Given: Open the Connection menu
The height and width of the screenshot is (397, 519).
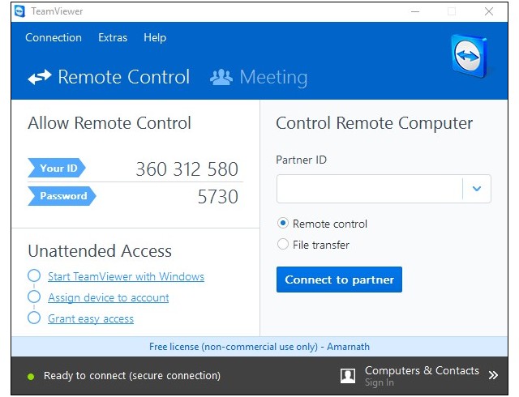Looking at the screenshot, I should click(x=54, y=37).
